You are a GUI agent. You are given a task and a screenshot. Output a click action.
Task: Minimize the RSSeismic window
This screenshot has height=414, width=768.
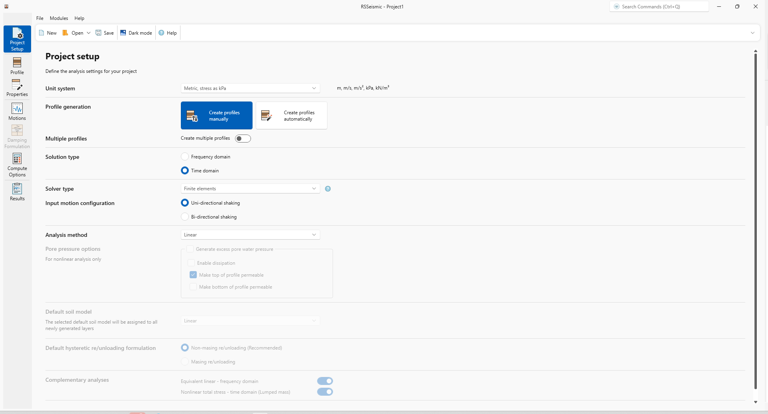[719, 6]
